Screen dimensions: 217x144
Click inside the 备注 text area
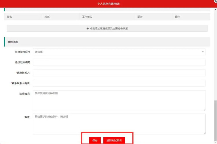[119, 124]
